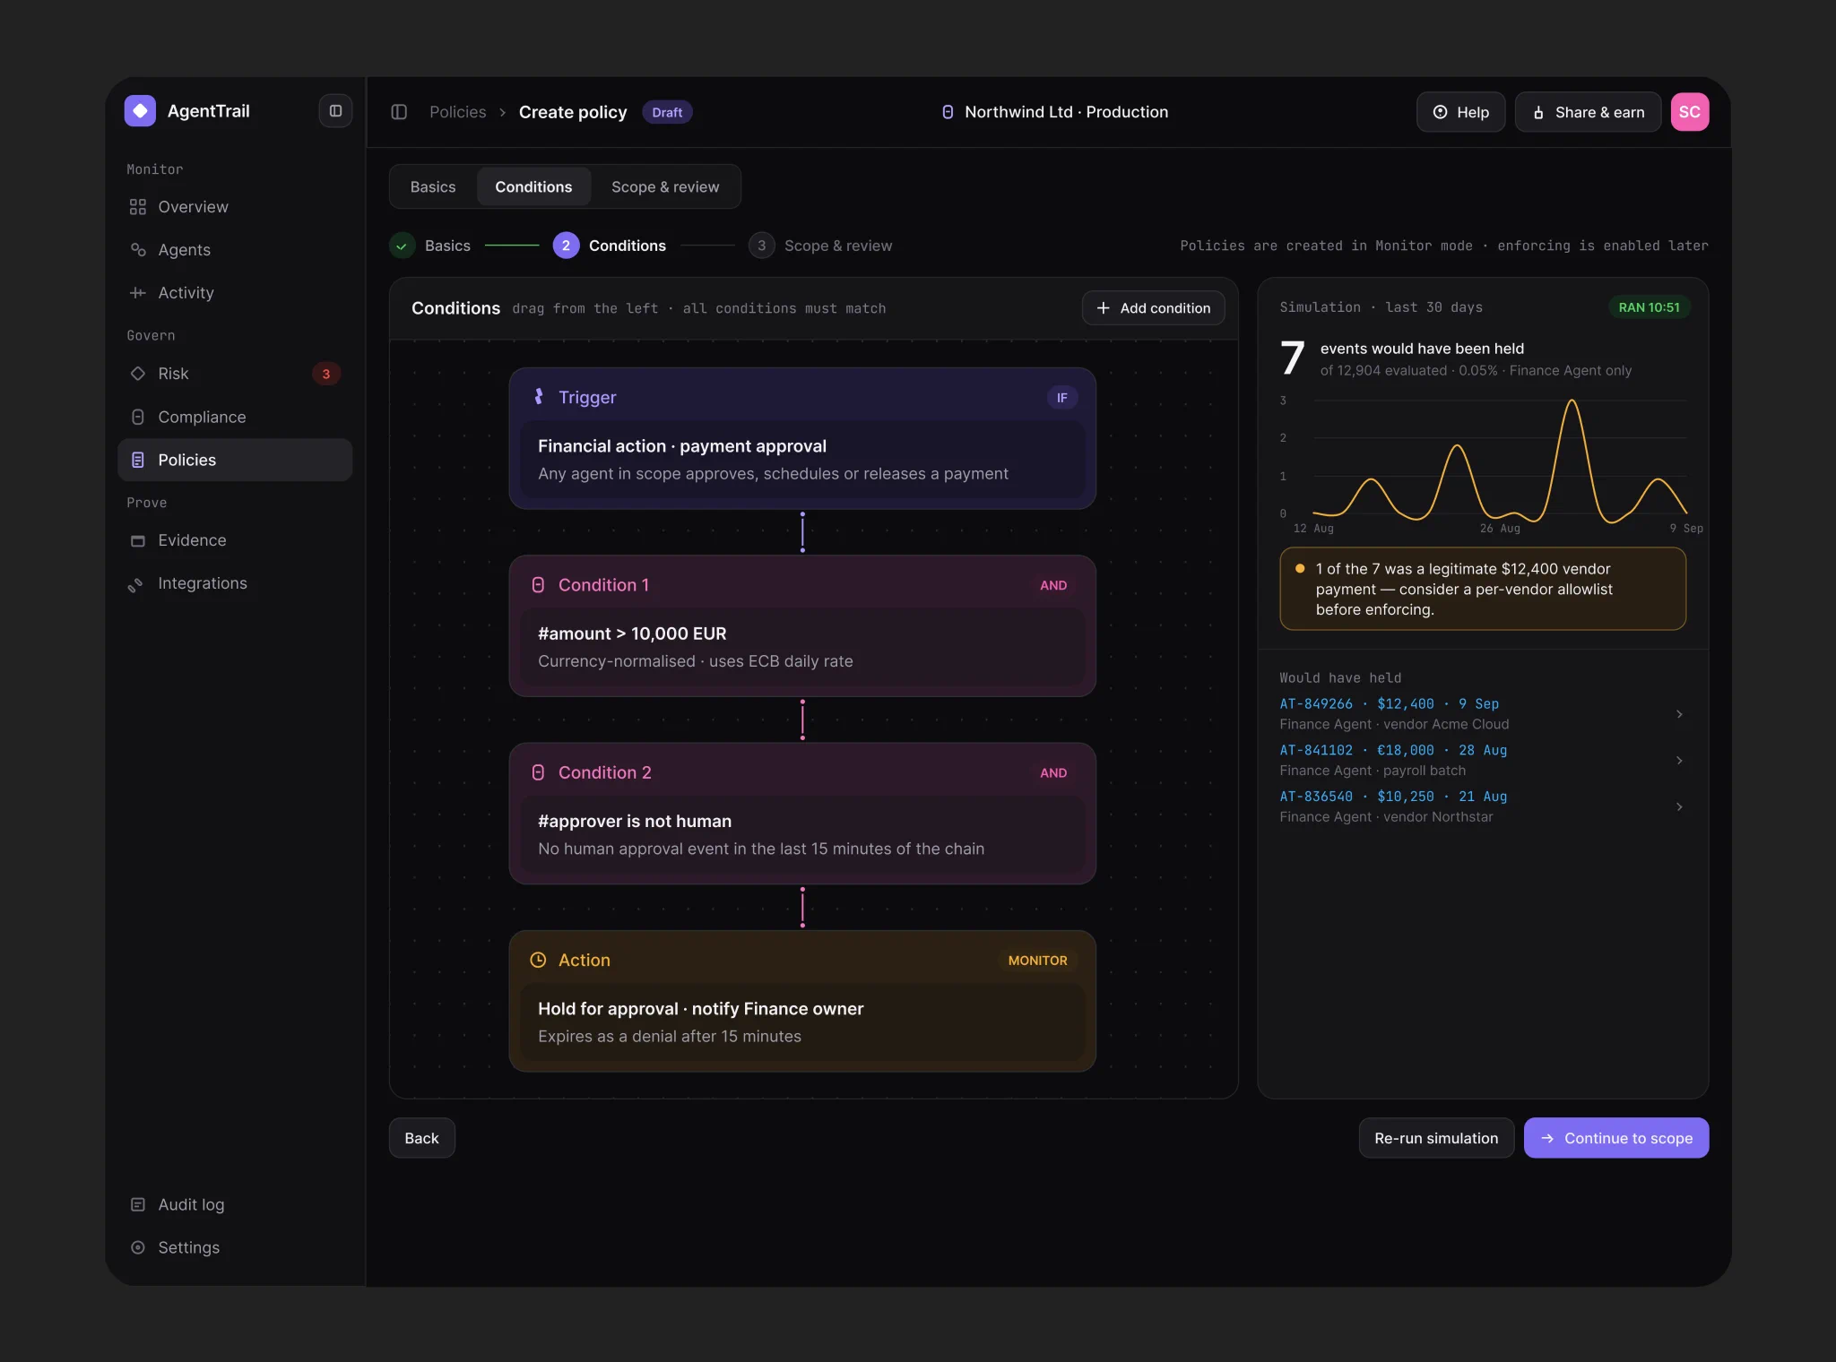Go to the Activity page
Screen dimensions: 1836x1362
(235, 293)
